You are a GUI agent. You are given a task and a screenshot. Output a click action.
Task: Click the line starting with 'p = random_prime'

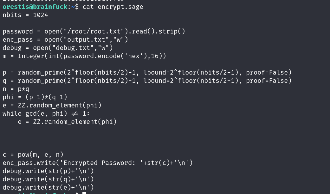[147, 72]
